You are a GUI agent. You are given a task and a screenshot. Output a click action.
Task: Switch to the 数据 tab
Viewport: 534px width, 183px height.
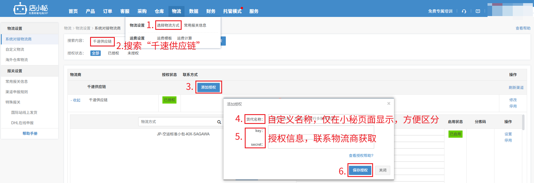tap(194, 11)
